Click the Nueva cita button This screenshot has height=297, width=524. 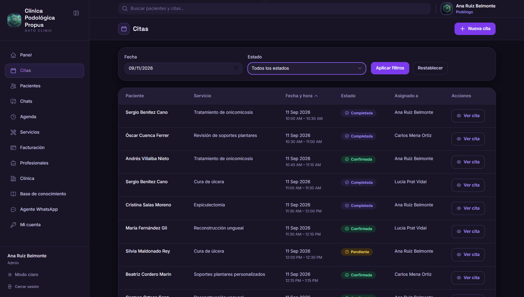tap(475, 29)
